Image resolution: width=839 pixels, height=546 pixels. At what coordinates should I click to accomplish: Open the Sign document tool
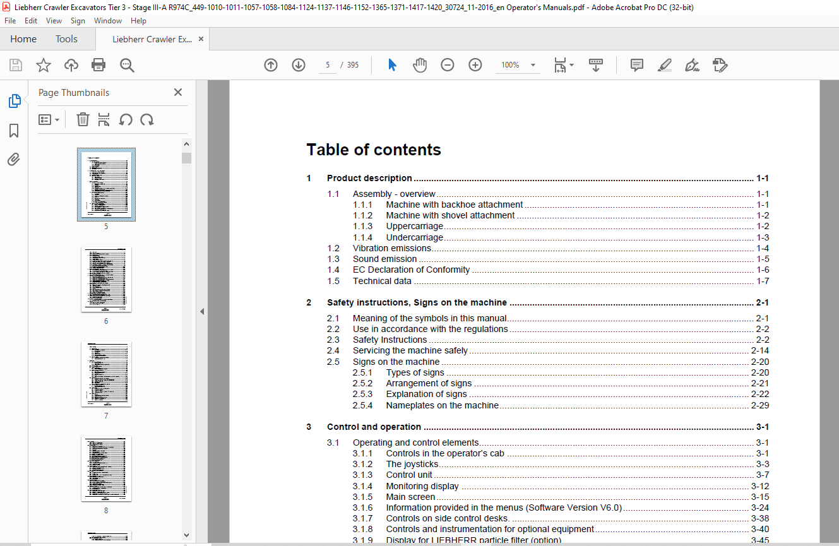tap(693, 65)
